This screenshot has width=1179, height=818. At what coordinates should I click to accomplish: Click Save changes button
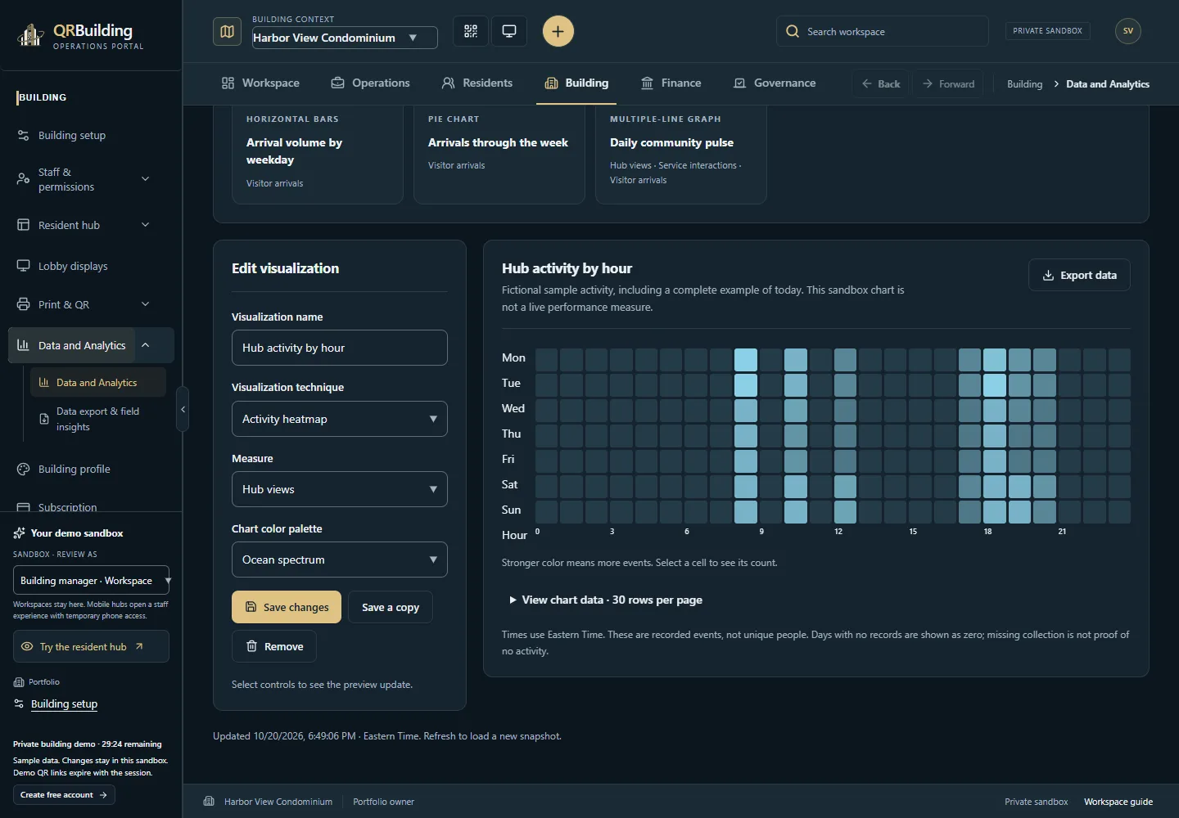[287, 607]
